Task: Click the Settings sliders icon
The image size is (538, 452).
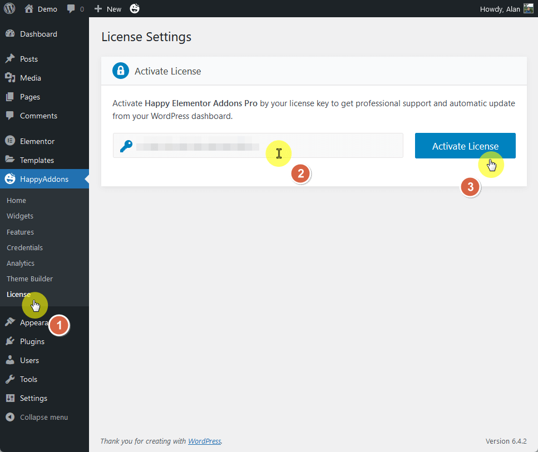Action: pyautogui.click(x=10, y=398)
